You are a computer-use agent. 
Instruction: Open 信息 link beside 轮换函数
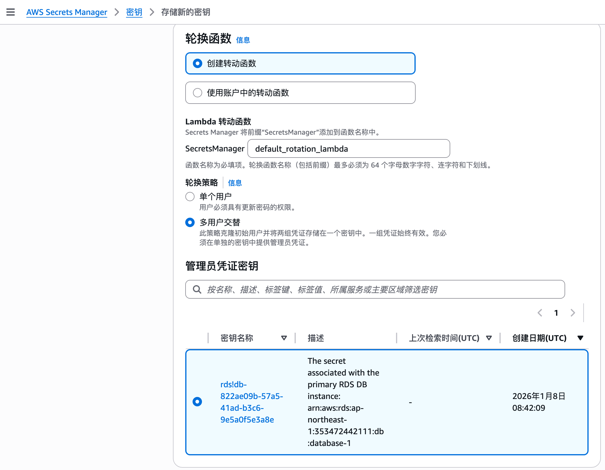(x=243, y=40)
